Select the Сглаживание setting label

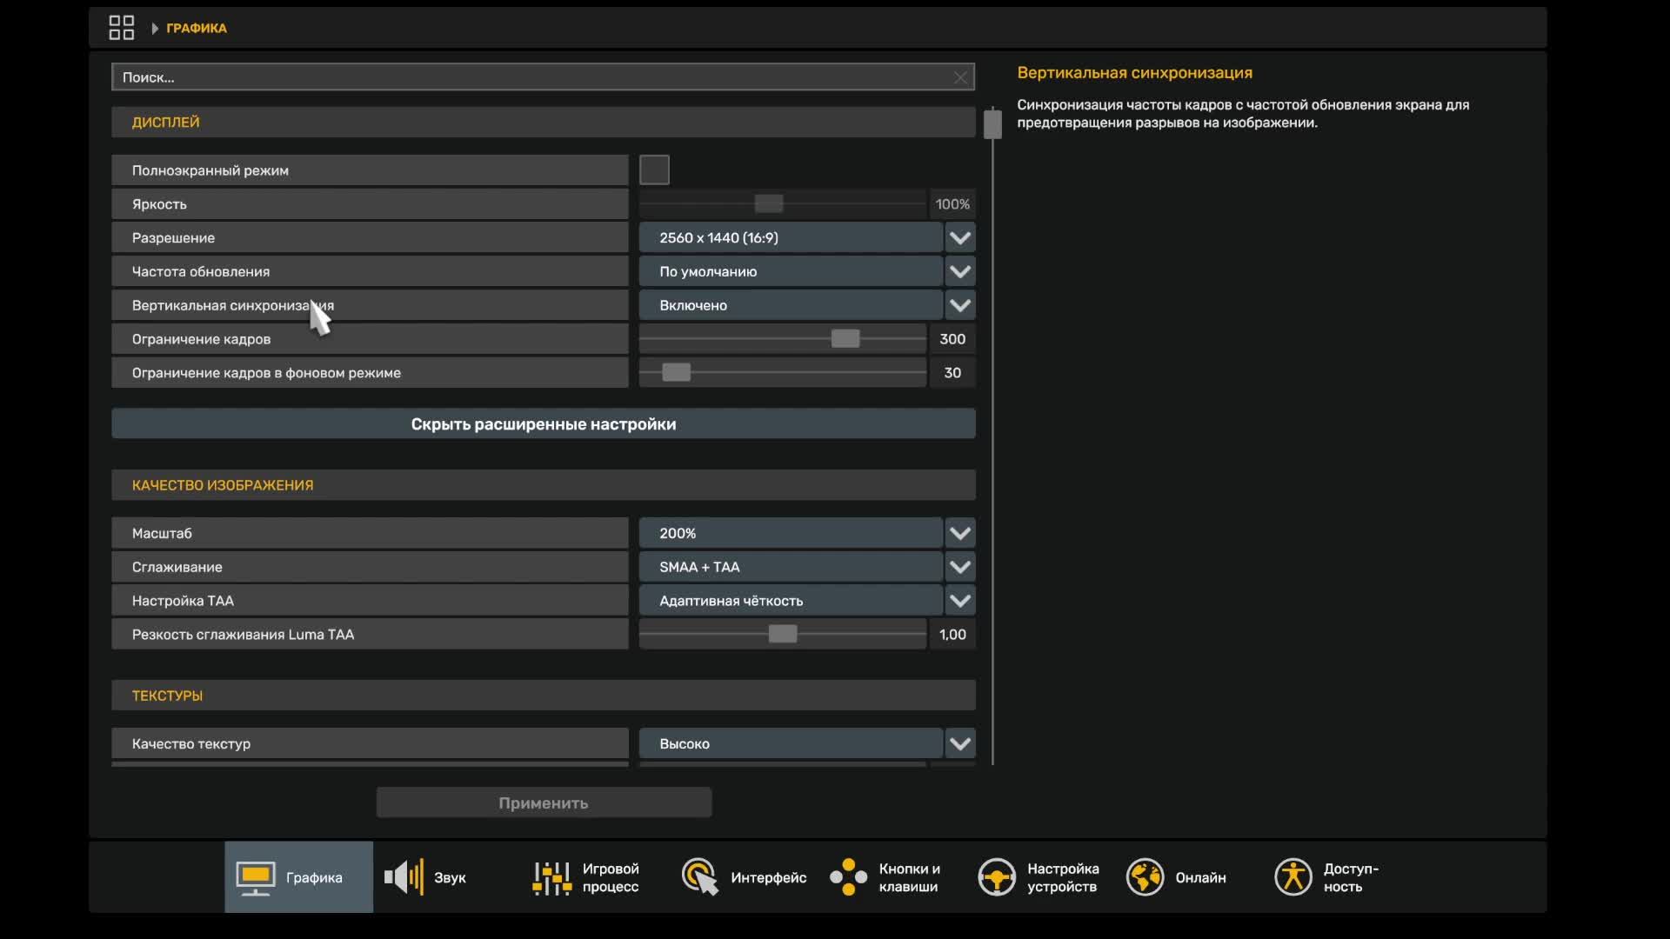pos(177,567)
